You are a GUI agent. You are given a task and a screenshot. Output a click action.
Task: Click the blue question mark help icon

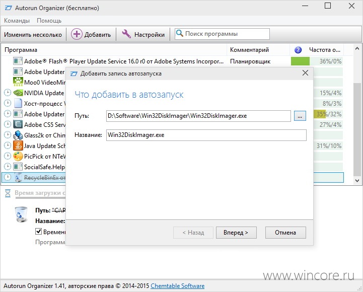click(x=298, y=50)
